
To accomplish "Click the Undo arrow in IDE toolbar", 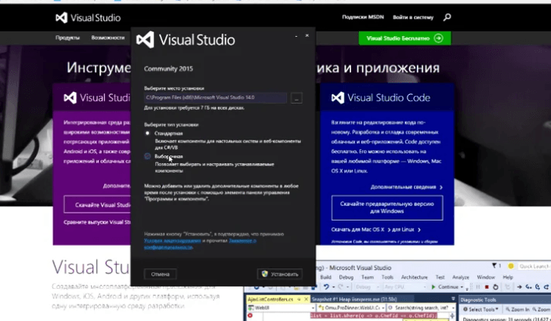I will point(326,286).
